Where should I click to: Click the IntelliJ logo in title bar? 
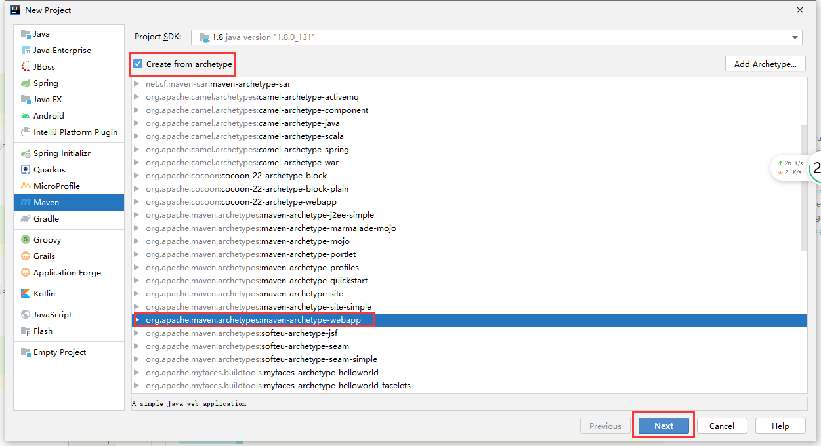click(14, 10)
